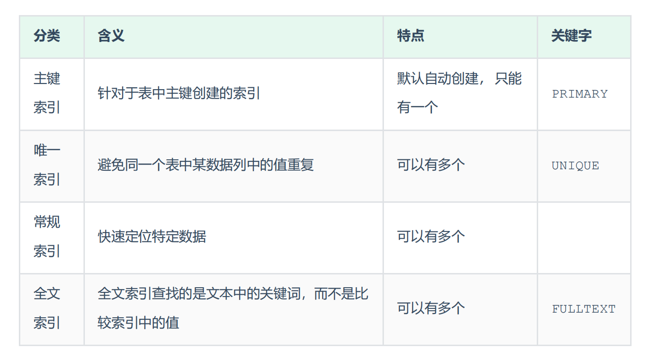Select the UNIQUE keyword text
This screenshot has width=649, height=356.
[575, 166]
